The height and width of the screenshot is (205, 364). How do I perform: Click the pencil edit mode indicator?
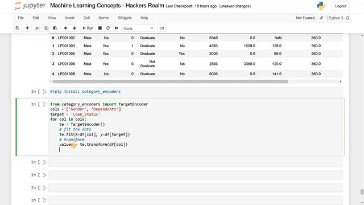(321, 18)
